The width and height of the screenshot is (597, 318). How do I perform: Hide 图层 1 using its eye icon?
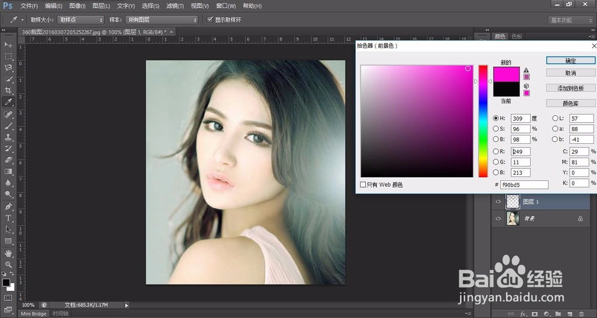click(498, 202)
